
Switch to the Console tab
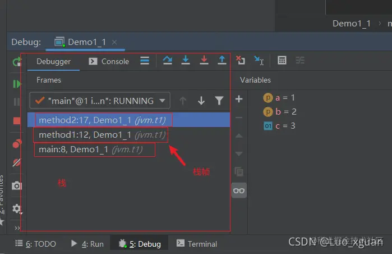click(109, 61)
